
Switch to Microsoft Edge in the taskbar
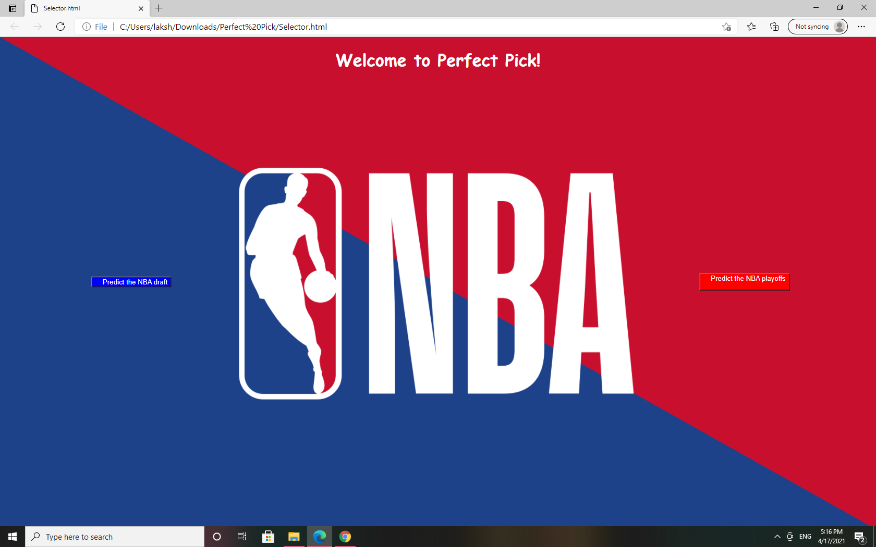[x=320, y=537]
